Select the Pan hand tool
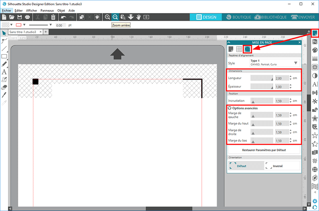319x211 pixels. pos(138,17)
